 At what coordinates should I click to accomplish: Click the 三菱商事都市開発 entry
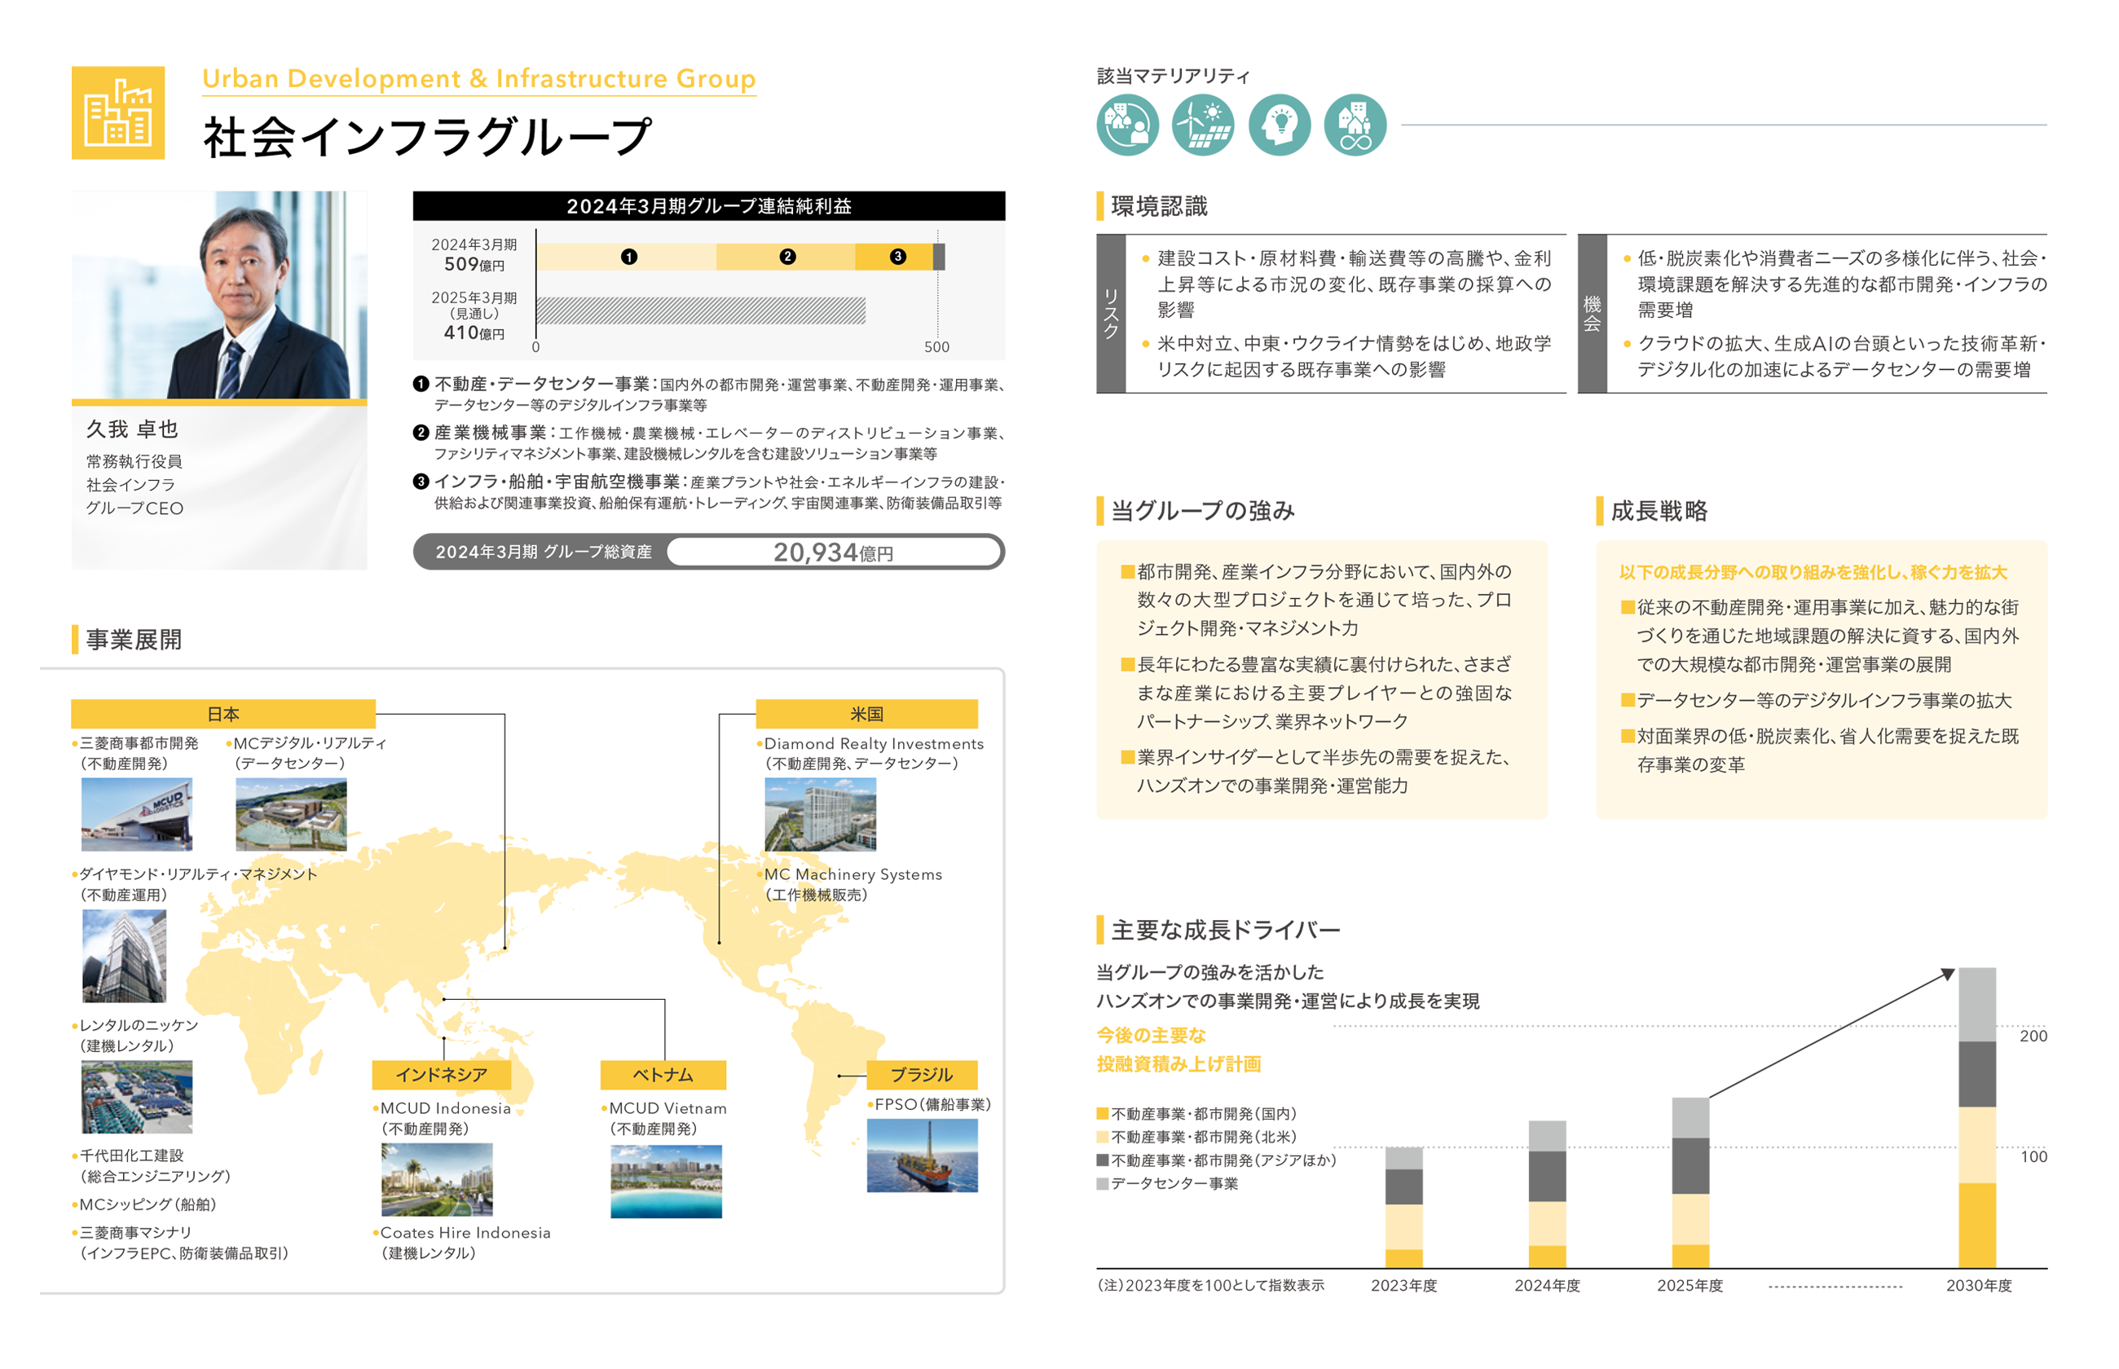pos(139,742)
